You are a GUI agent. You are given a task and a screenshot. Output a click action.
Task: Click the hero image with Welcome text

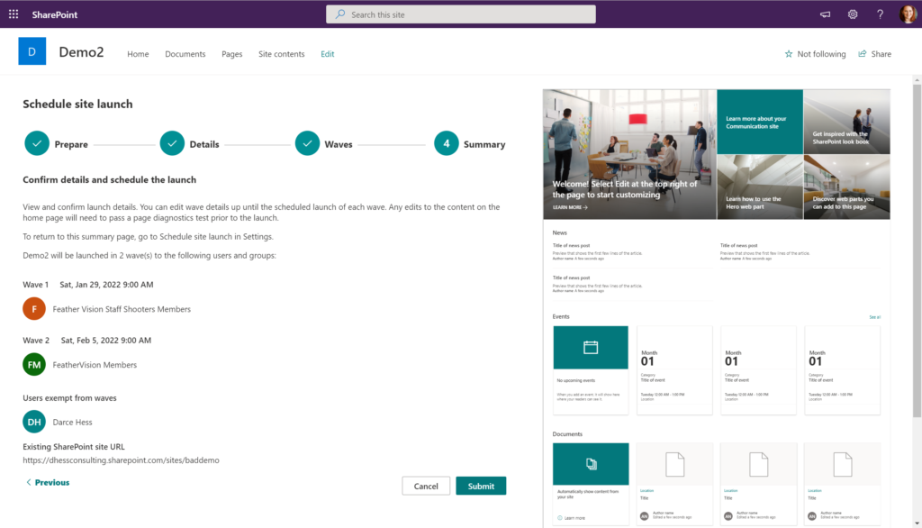[629, 154]
